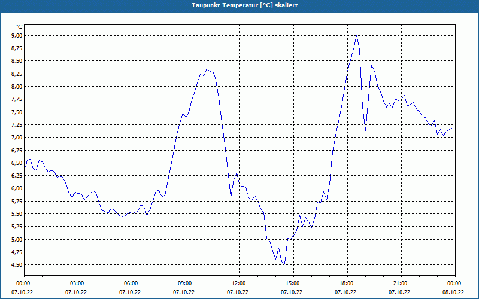Click the 8,25 y-axis value
Screen dimensions: 479x299
pos(17,74)
